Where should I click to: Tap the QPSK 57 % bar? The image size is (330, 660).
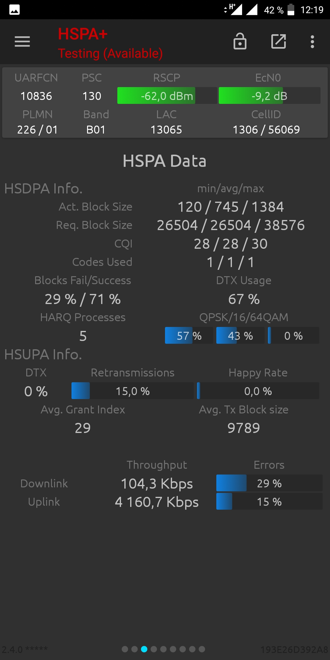[x=189, y=335]
